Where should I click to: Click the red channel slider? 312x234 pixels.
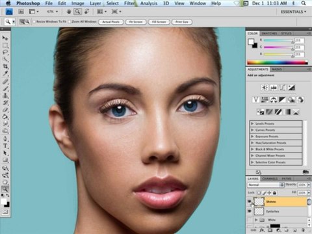278,40
